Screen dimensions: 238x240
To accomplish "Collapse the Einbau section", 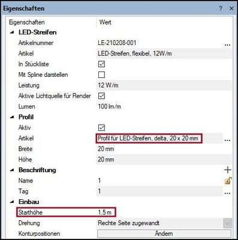I will 12,202.
